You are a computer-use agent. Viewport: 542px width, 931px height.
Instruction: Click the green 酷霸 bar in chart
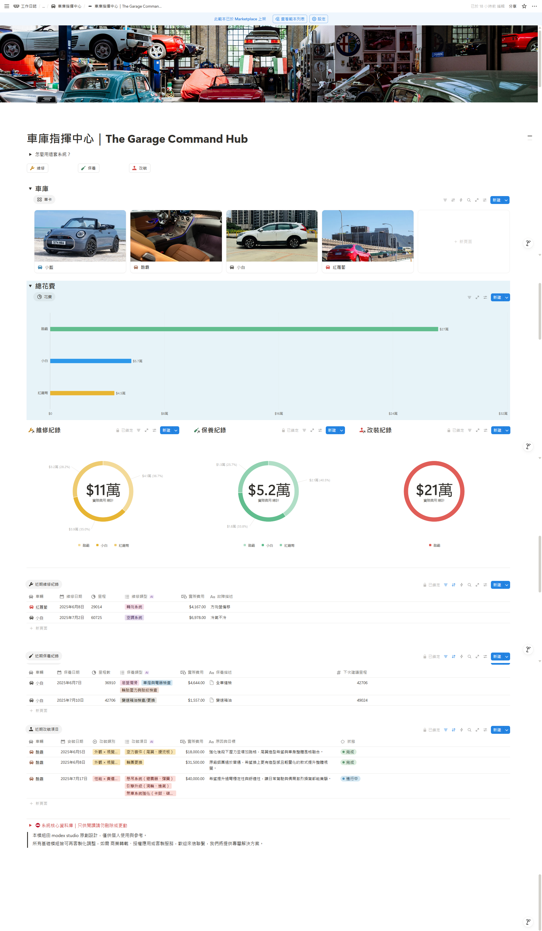pos(244,329)
